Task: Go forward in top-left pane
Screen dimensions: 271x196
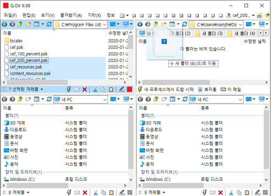Action: 12,24
